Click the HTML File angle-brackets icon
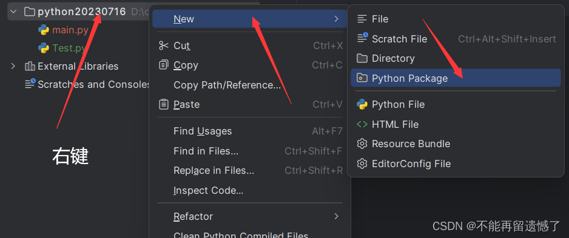 pyautogui.click(x=362, y=124)
